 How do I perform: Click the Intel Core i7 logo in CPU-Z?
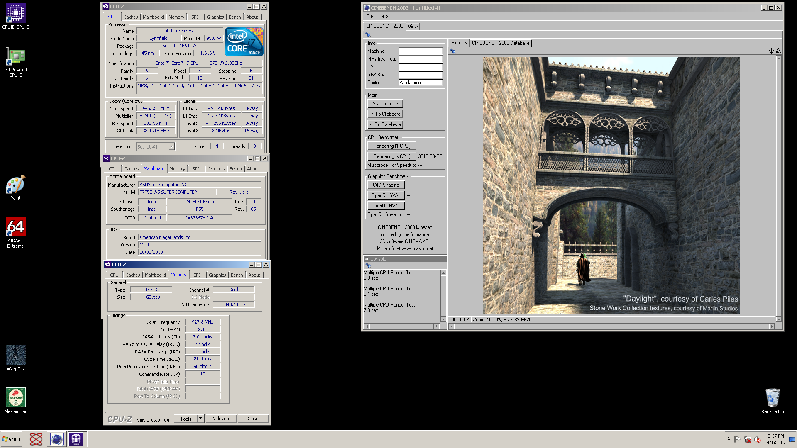coord(244,42)
